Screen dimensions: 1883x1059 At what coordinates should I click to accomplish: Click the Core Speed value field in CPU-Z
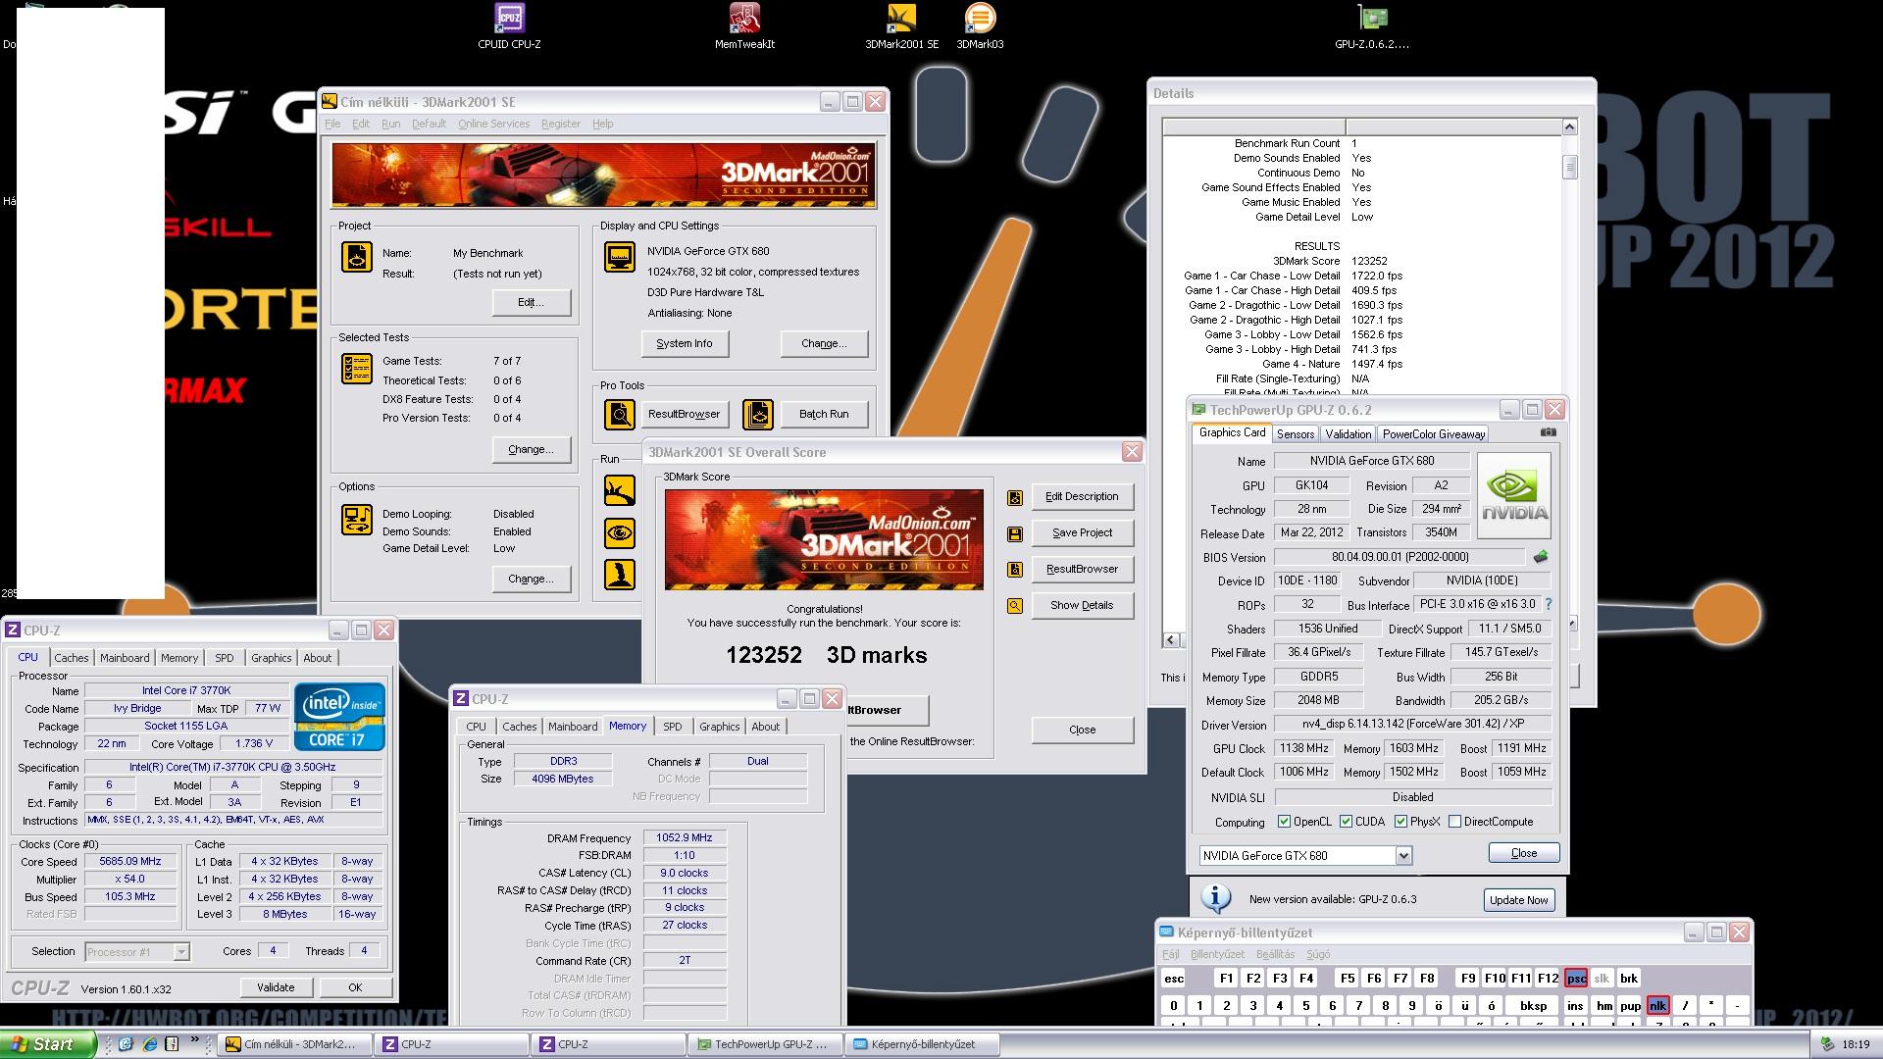pyautogui.click(x=129, y=861)
